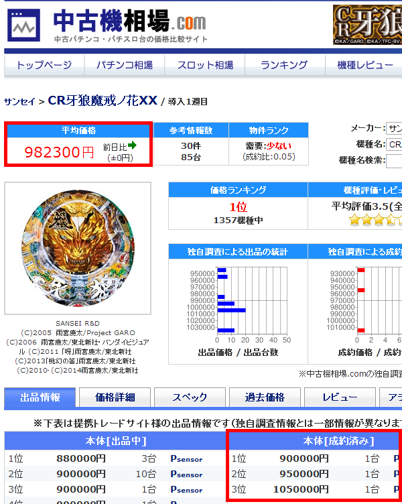
Task: Open the 機種名 dropdown
Action: (x=394, y=144)
